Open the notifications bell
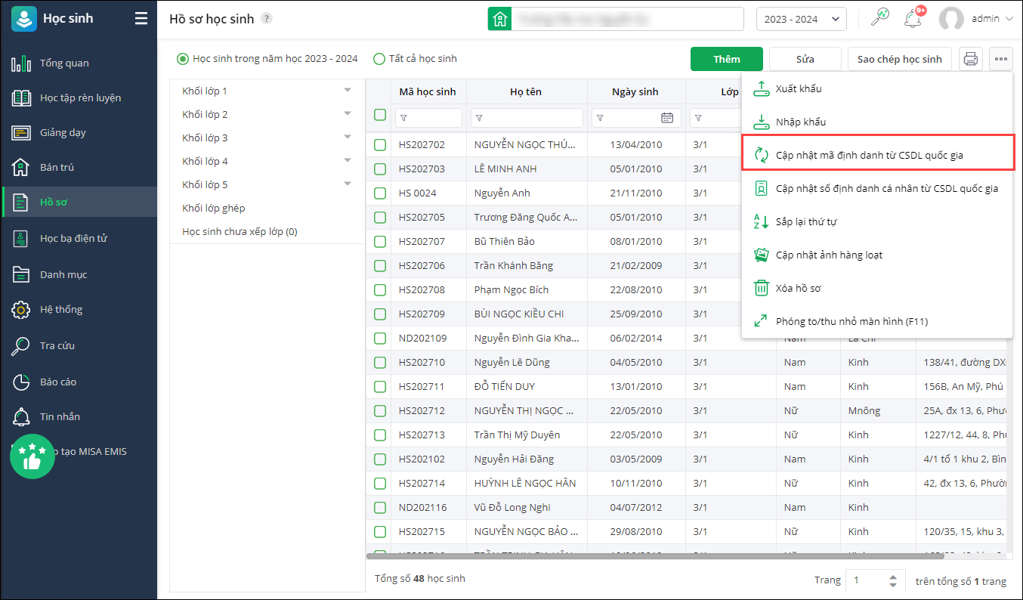Image resolution: width=1023 pixels, height=600 pixels. click(913, 19)
